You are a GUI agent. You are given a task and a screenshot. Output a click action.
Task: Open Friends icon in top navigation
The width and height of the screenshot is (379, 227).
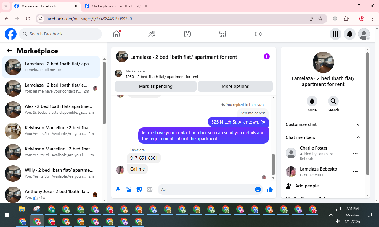pyautogui.click(x=152, y=34)
